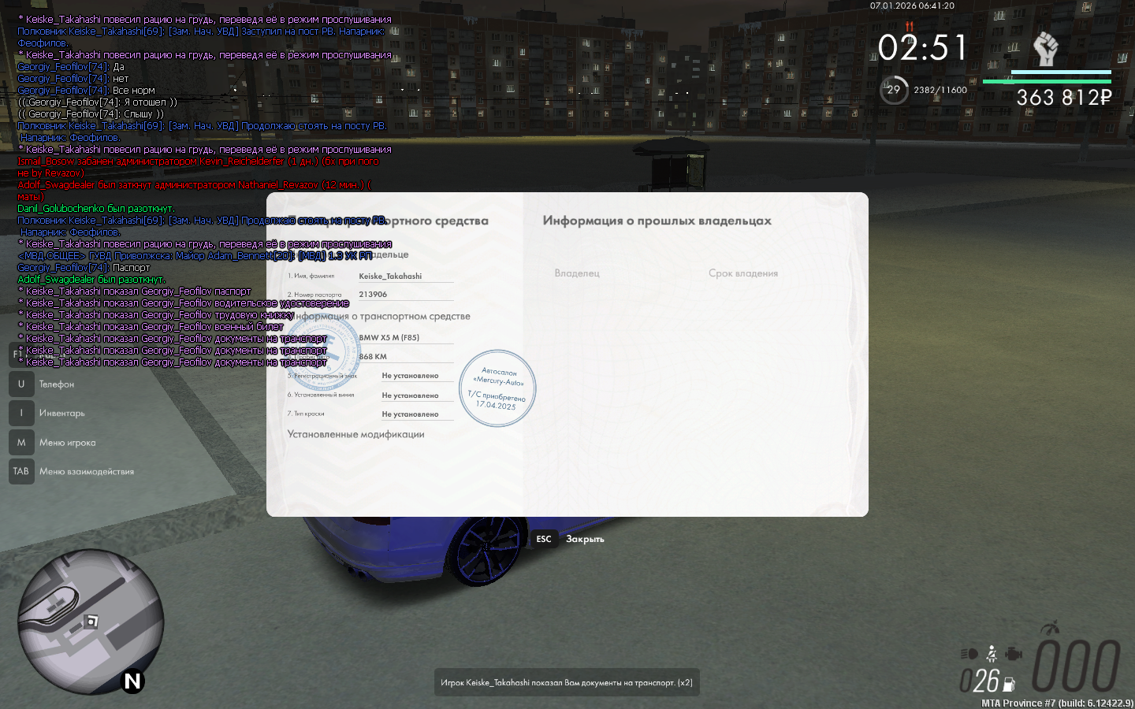Click the circular minimap
The width and height of the screenshot is (1135, 709).
[x=91, y=622]
